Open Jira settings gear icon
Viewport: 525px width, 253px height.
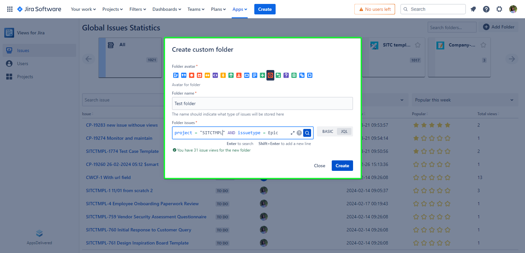tap(499, 9)
